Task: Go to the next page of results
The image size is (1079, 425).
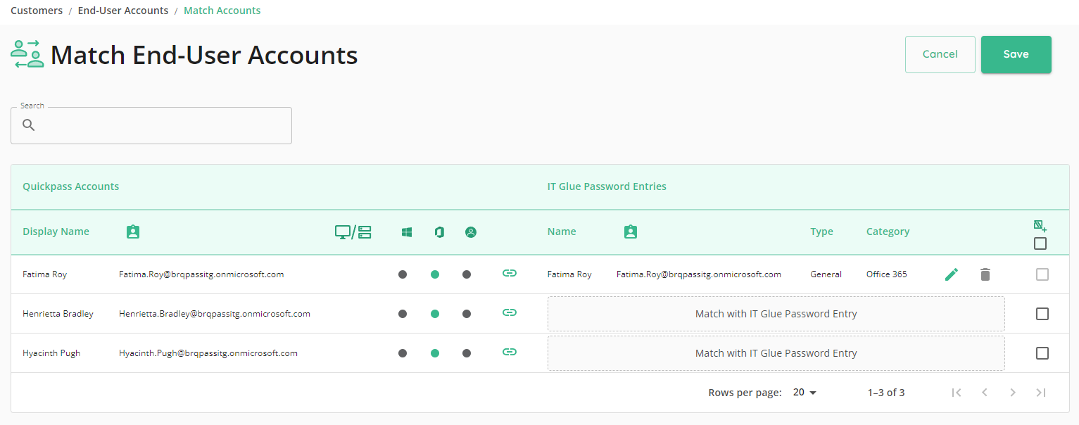Action: coord(1013,393)
